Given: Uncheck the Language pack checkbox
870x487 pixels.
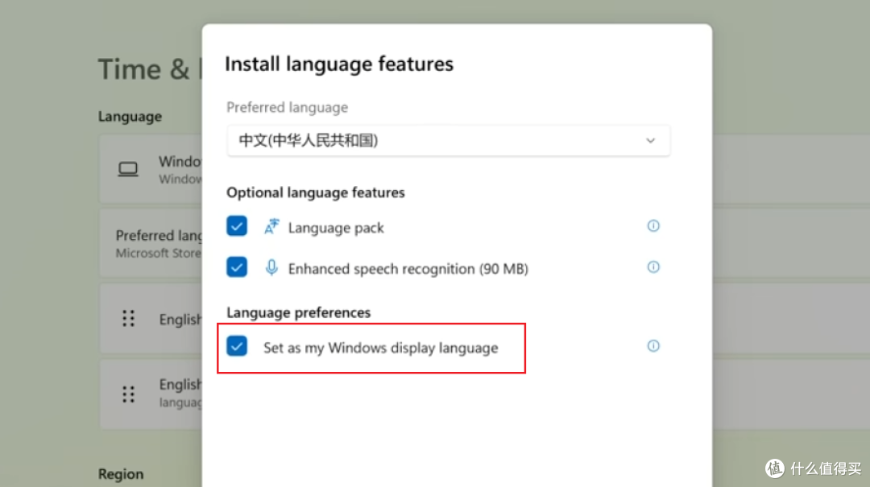Looking at the screenshot, I should click(237, 226).
